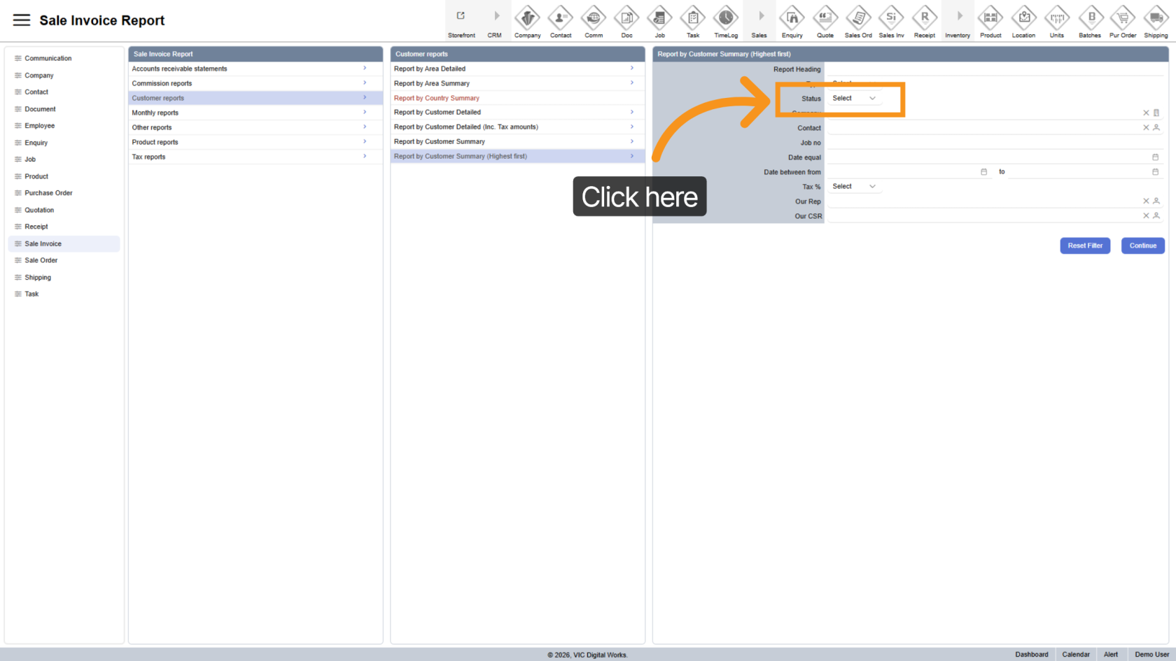The image size is (1176, 661).
Task: Open the TimeLog clock icon
Action: tap(725, 17)
